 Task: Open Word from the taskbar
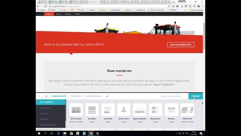tap(84, 133)
